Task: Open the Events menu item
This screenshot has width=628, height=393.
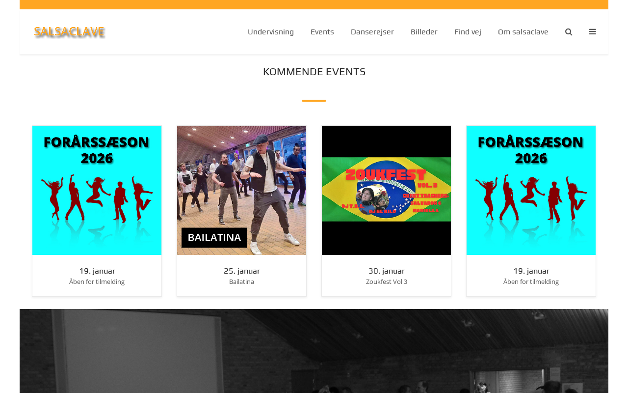Action: click(322, 32)
